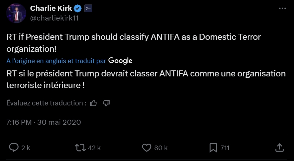Click the 80 k likes count

(161, 148)
